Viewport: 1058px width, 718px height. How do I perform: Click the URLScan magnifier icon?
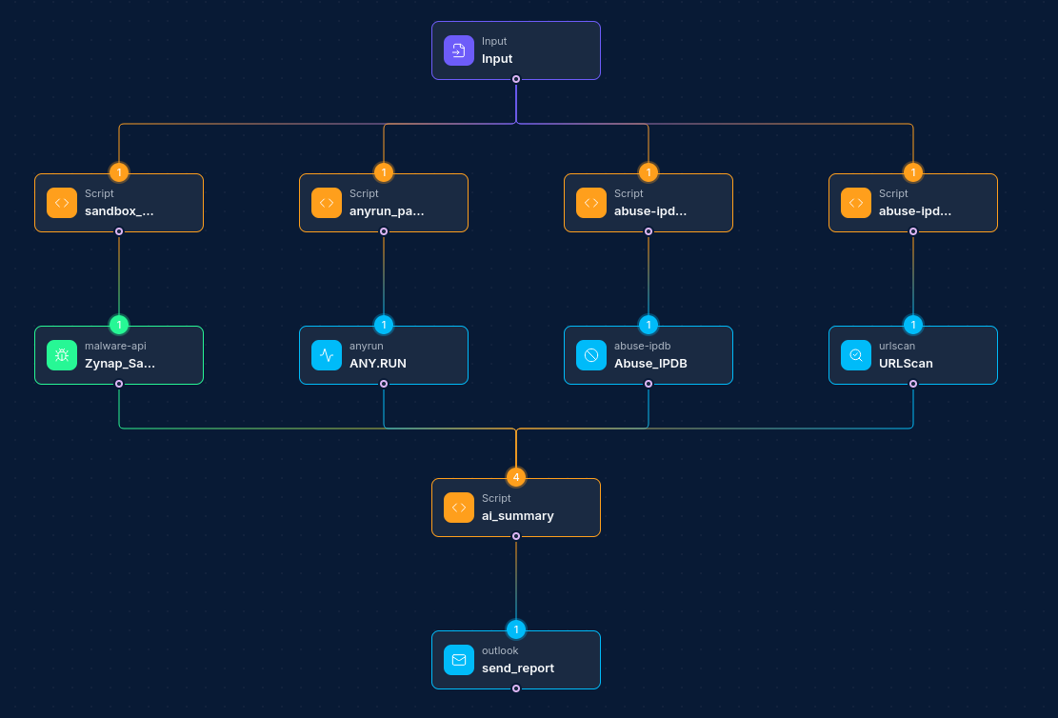coord(856,355)
